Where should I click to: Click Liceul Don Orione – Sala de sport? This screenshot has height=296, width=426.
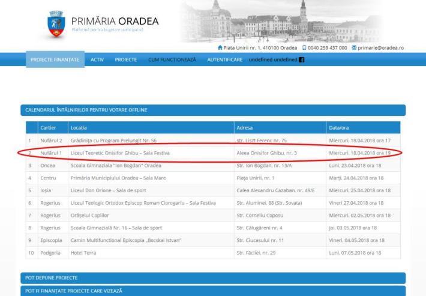click(109, 190)
